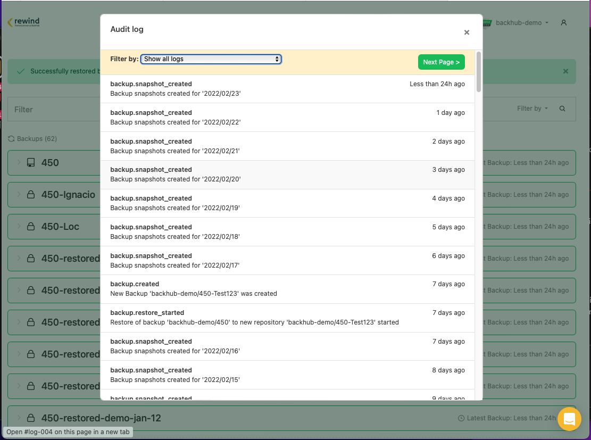Open the Filter by dropdown
This screenshot has width=591, height=440.
coord(532,108)
